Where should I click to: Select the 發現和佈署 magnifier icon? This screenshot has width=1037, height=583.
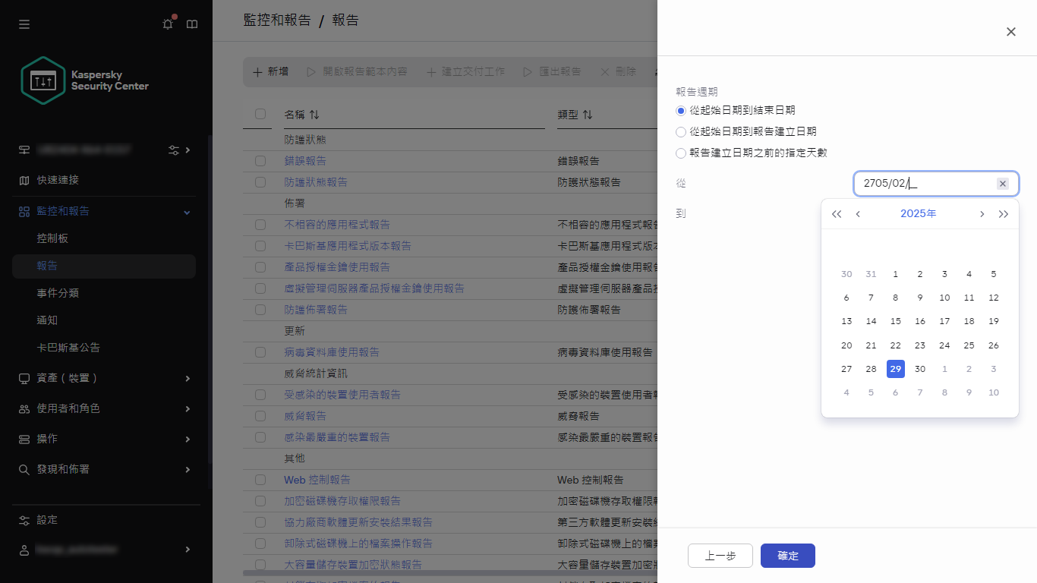[24, 469]
